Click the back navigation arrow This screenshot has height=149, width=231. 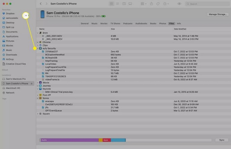41,4
